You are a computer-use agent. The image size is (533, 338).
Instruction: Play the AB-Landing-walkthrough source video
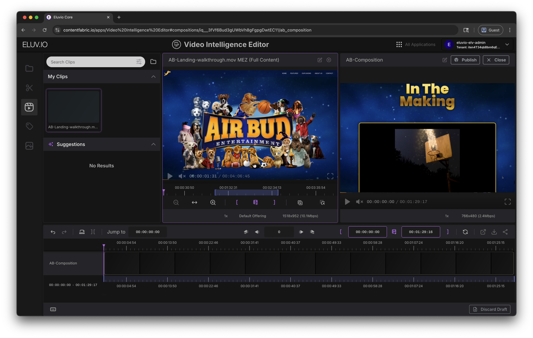tap(170, 176)
